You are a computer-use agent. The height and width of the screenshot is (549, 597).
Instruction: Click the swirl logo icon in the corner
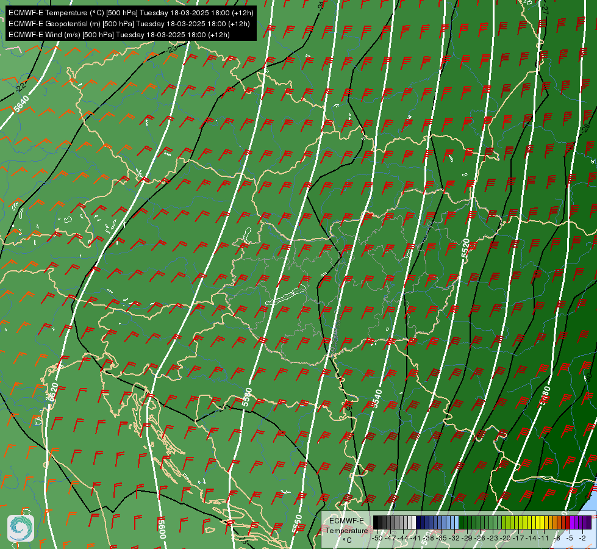(x=21, y=528)
